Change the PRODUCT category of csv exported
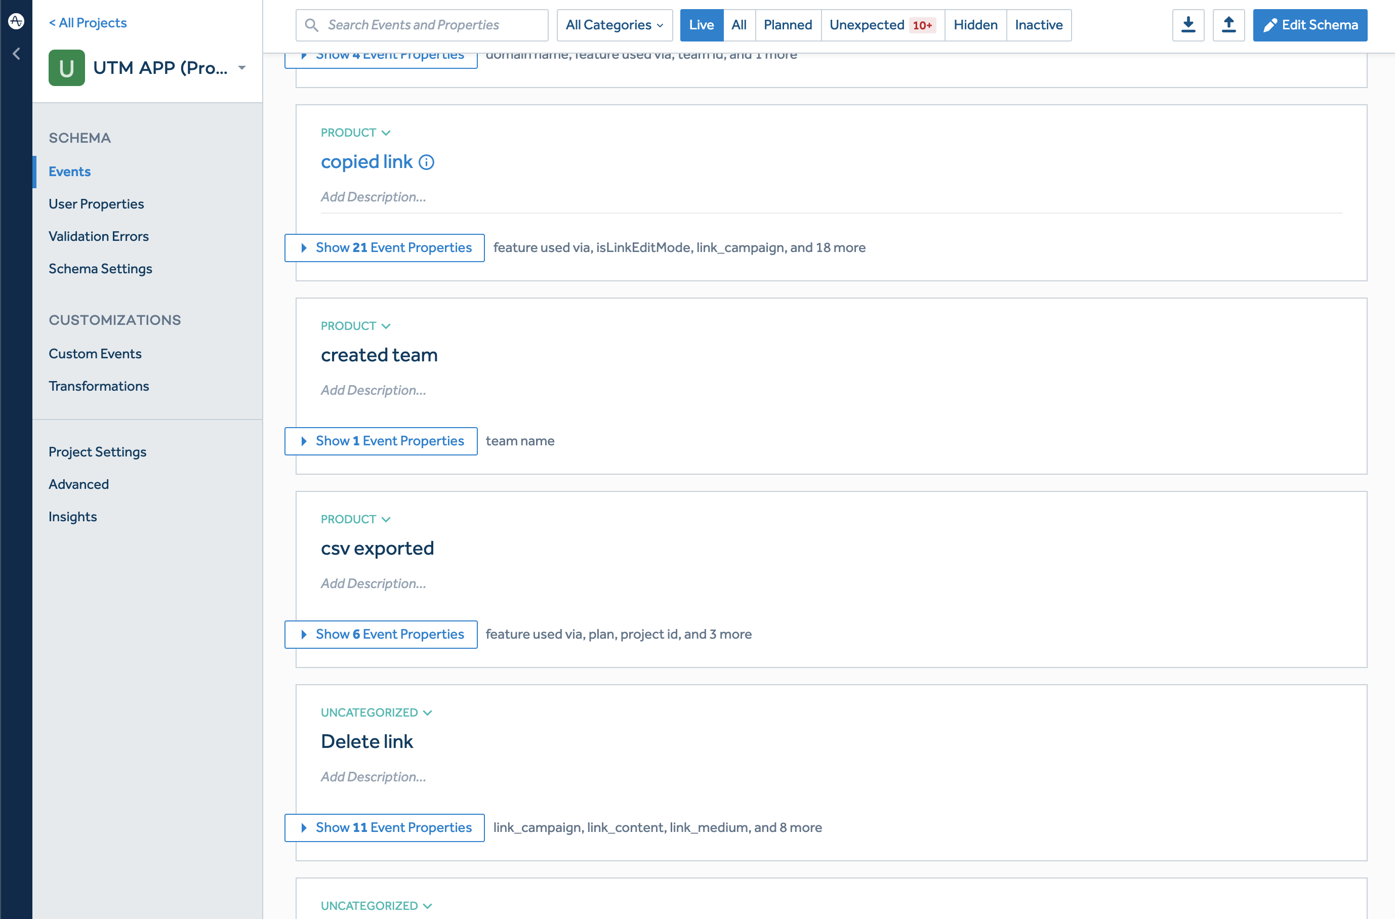Viewport: 1395px width, 919px height. (x=355, y=519)
